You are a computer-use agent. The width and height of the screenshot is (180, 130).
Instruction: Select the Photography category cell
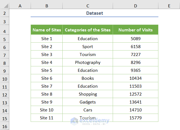pos(88,63)
